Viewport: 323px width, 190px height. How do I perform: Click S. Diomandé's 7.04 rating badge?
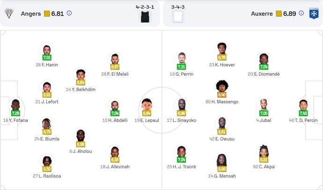pyautogui.click(x=264, y=67)
